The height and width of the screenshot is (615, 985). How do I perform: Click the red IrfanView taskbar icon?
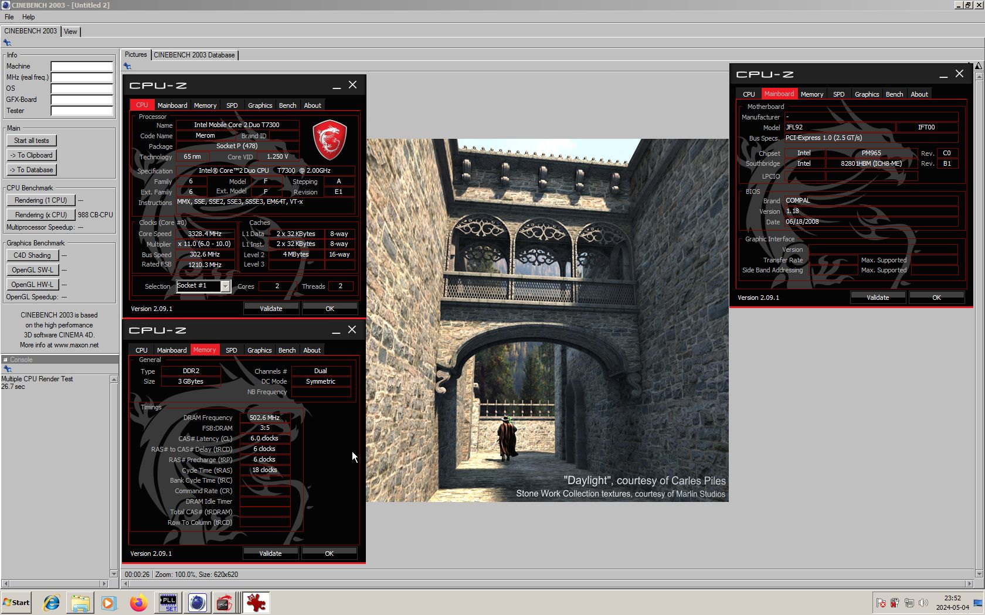coord(256,603)
